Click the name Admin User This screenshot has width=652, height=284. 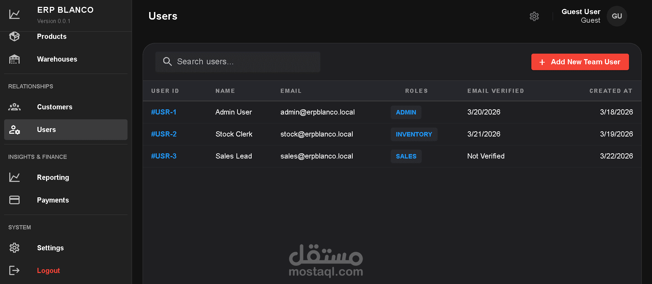pos(234,112)
